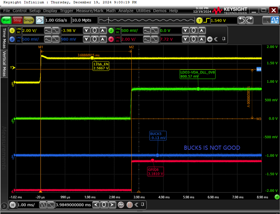Zero the channel 3 offset
The width and height of the screenshot is (280, 214).
coord(94,39)
